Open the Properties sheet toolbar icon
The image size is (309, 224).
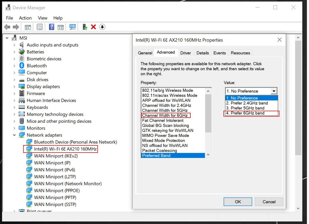(x=40, y=27)
